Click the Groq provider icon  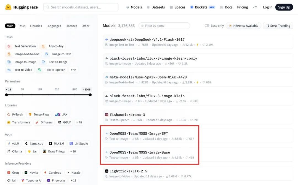tap(9, 173)
